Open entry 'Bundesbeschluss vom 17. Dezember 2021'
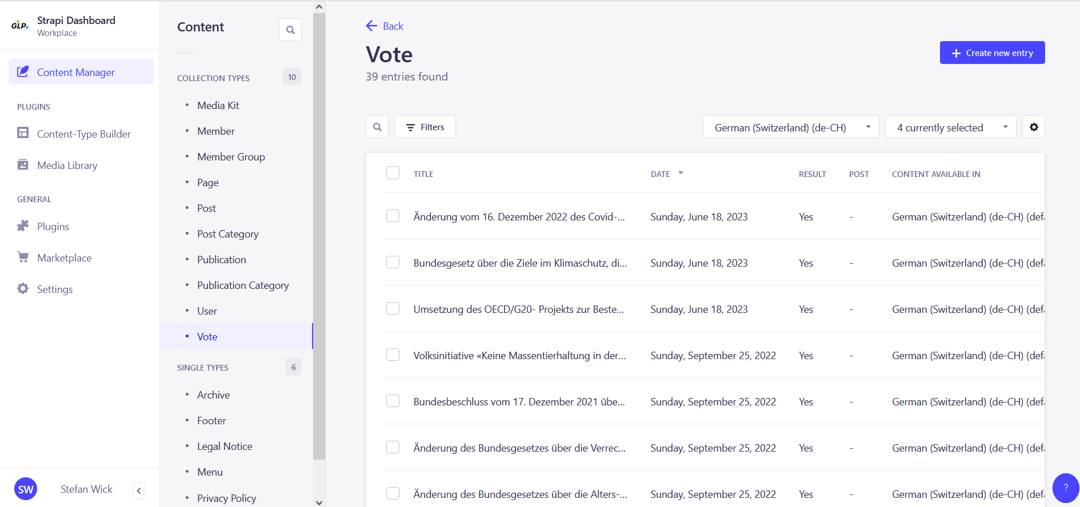 click(x=519, y=401)
